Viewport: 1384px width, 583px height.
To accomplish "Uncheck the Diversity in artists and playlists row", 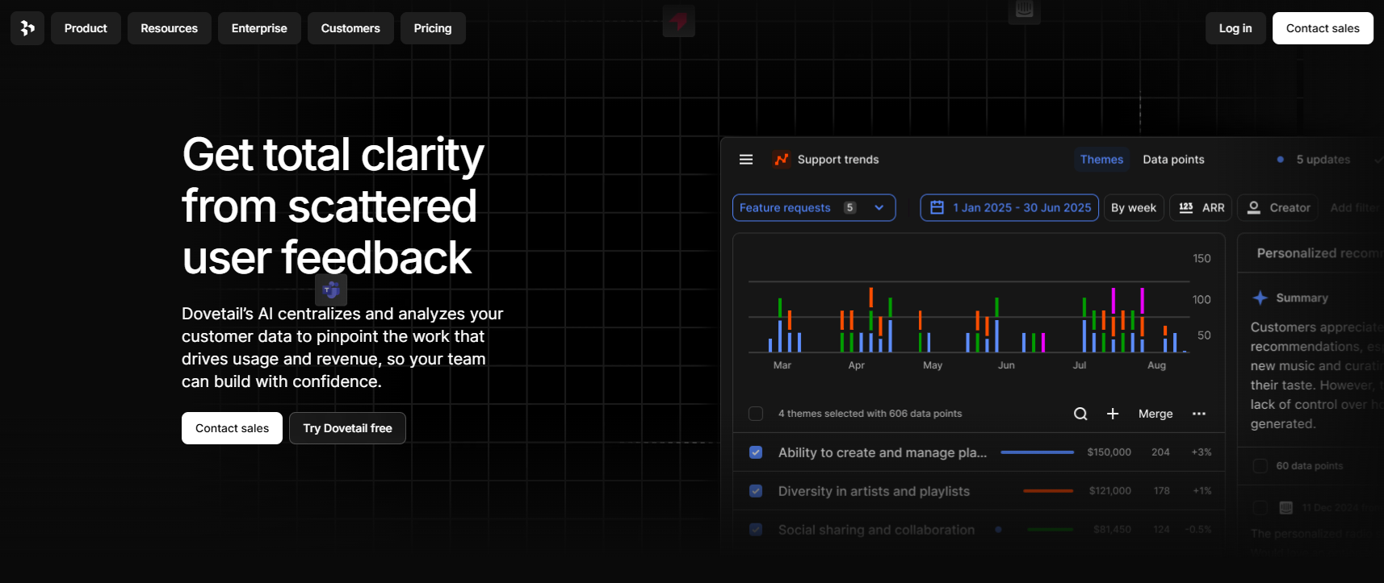I will [756, 491].
